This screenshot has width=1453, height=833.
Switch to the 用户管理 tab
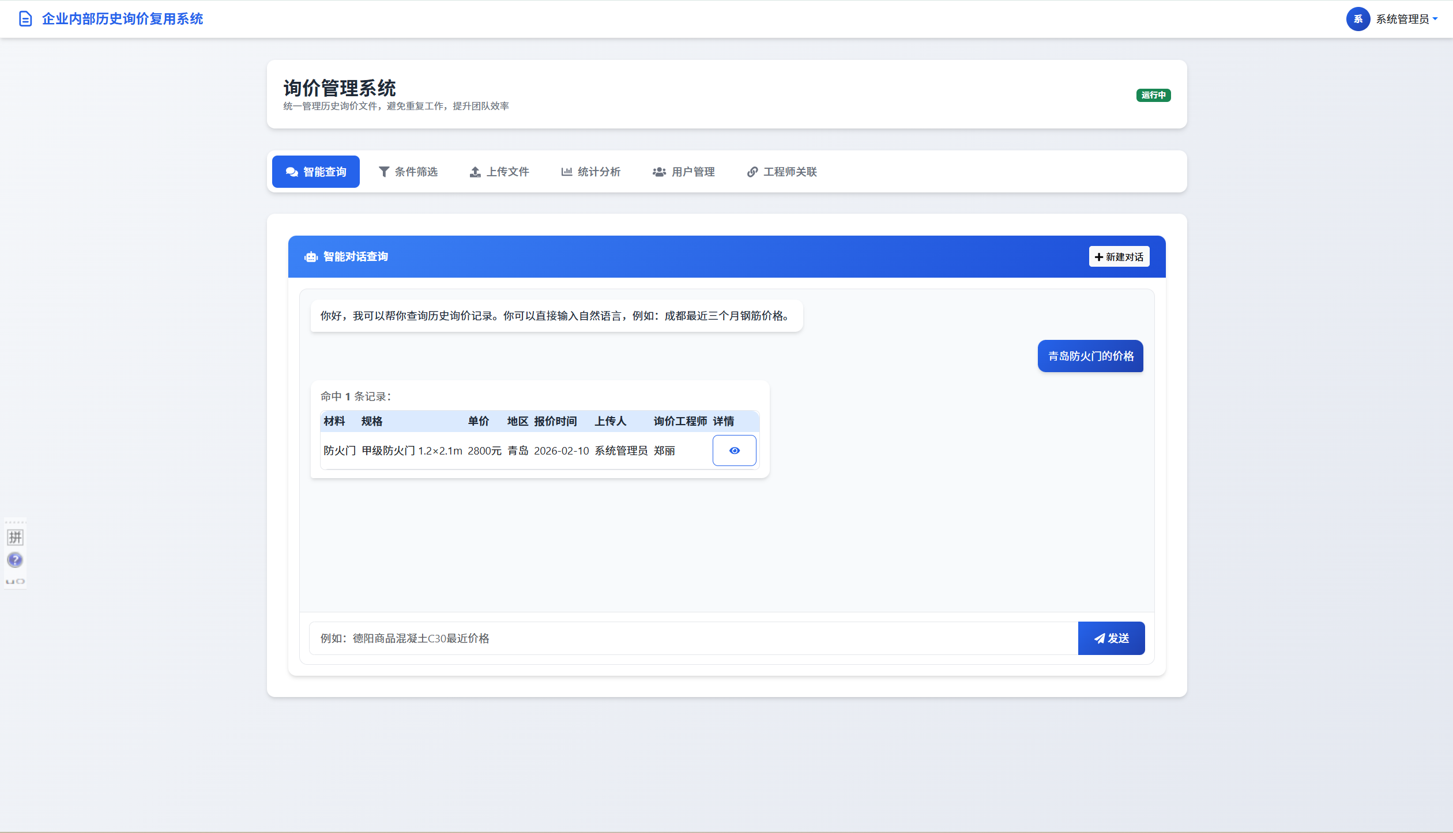[x=684, y=172]
